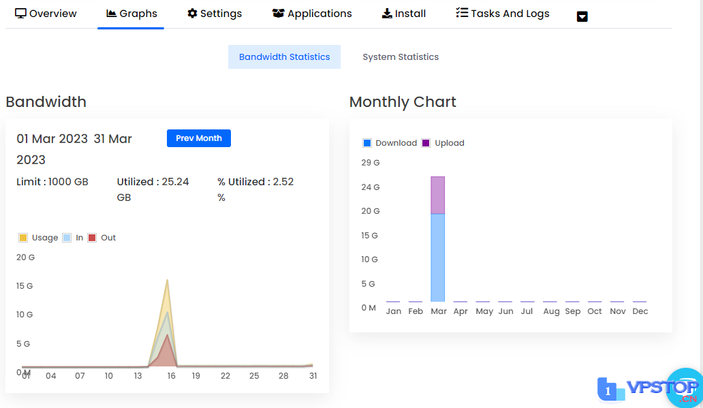Image resolution: width=703 pixels, height=408 pixels.
Task: Click the Prev Month button
Action: point(199,138)
